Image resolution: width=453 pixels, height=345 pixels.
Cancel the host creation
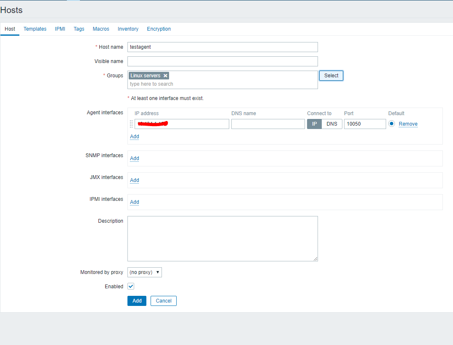point(164,301)
